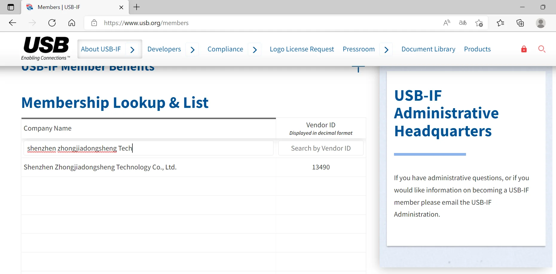This screenshot has width=556, height=274.
Task: Open the red member login lock
Action: (524, 49)
